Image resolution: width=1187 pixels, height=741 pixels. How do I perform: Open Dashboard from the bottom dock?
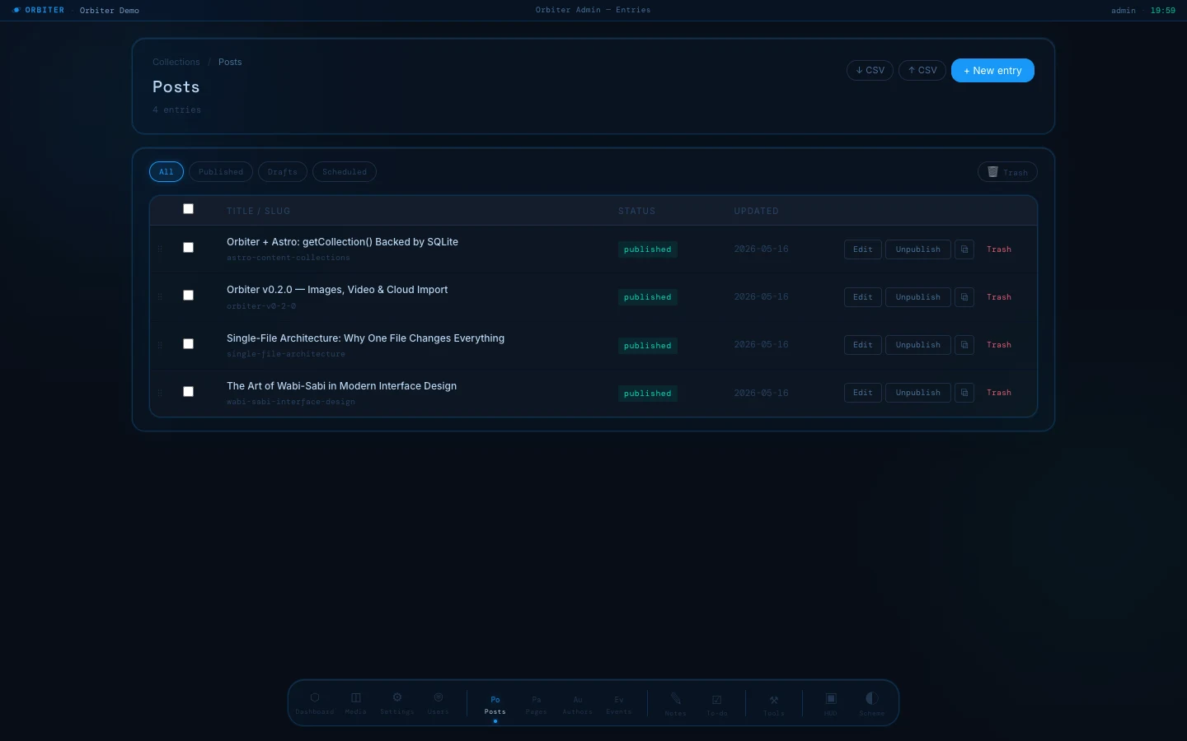[315, 703]
